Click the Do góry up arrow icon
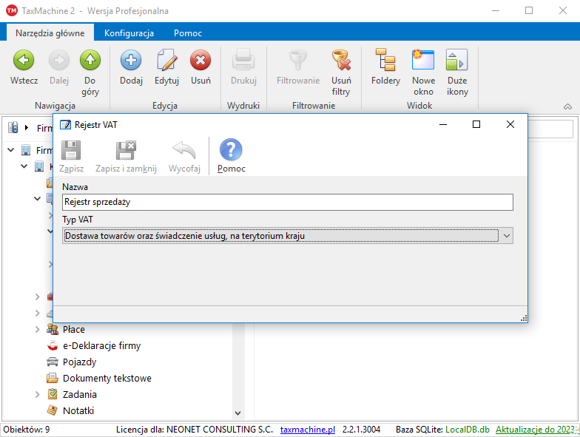Viewport: 580px width, 437px height. [90, 61]
